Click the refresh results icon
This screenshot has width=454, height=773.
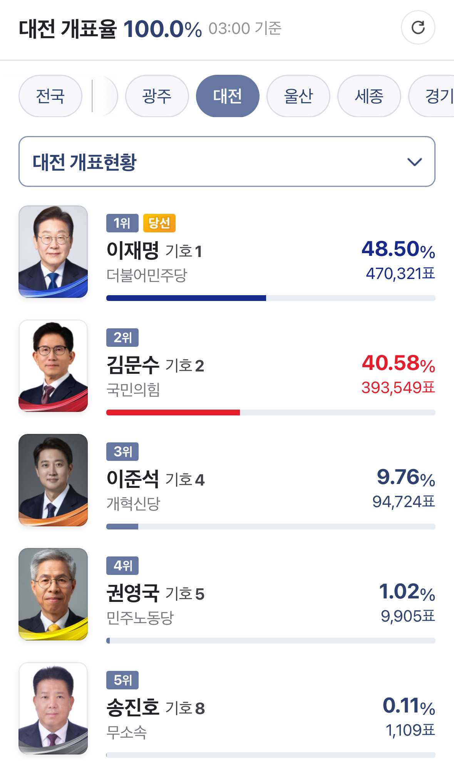418,28
